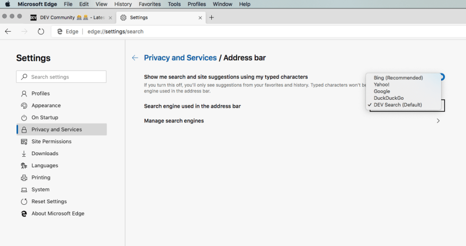This screenshot has width=466, height=246.
Task: Click the System laptop icon
Action: (24, 190)
